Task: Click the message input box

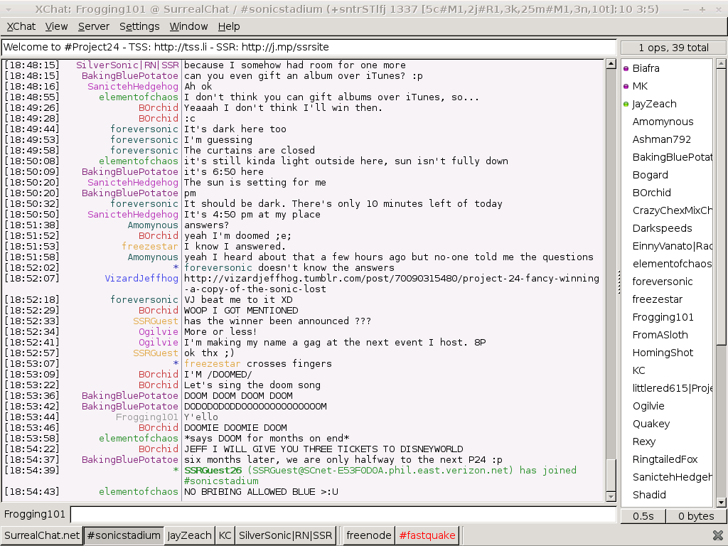Action: (x=343, y=514)
